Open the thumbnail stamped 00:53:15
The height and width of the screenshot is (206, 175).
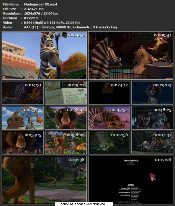click(23, 143)
